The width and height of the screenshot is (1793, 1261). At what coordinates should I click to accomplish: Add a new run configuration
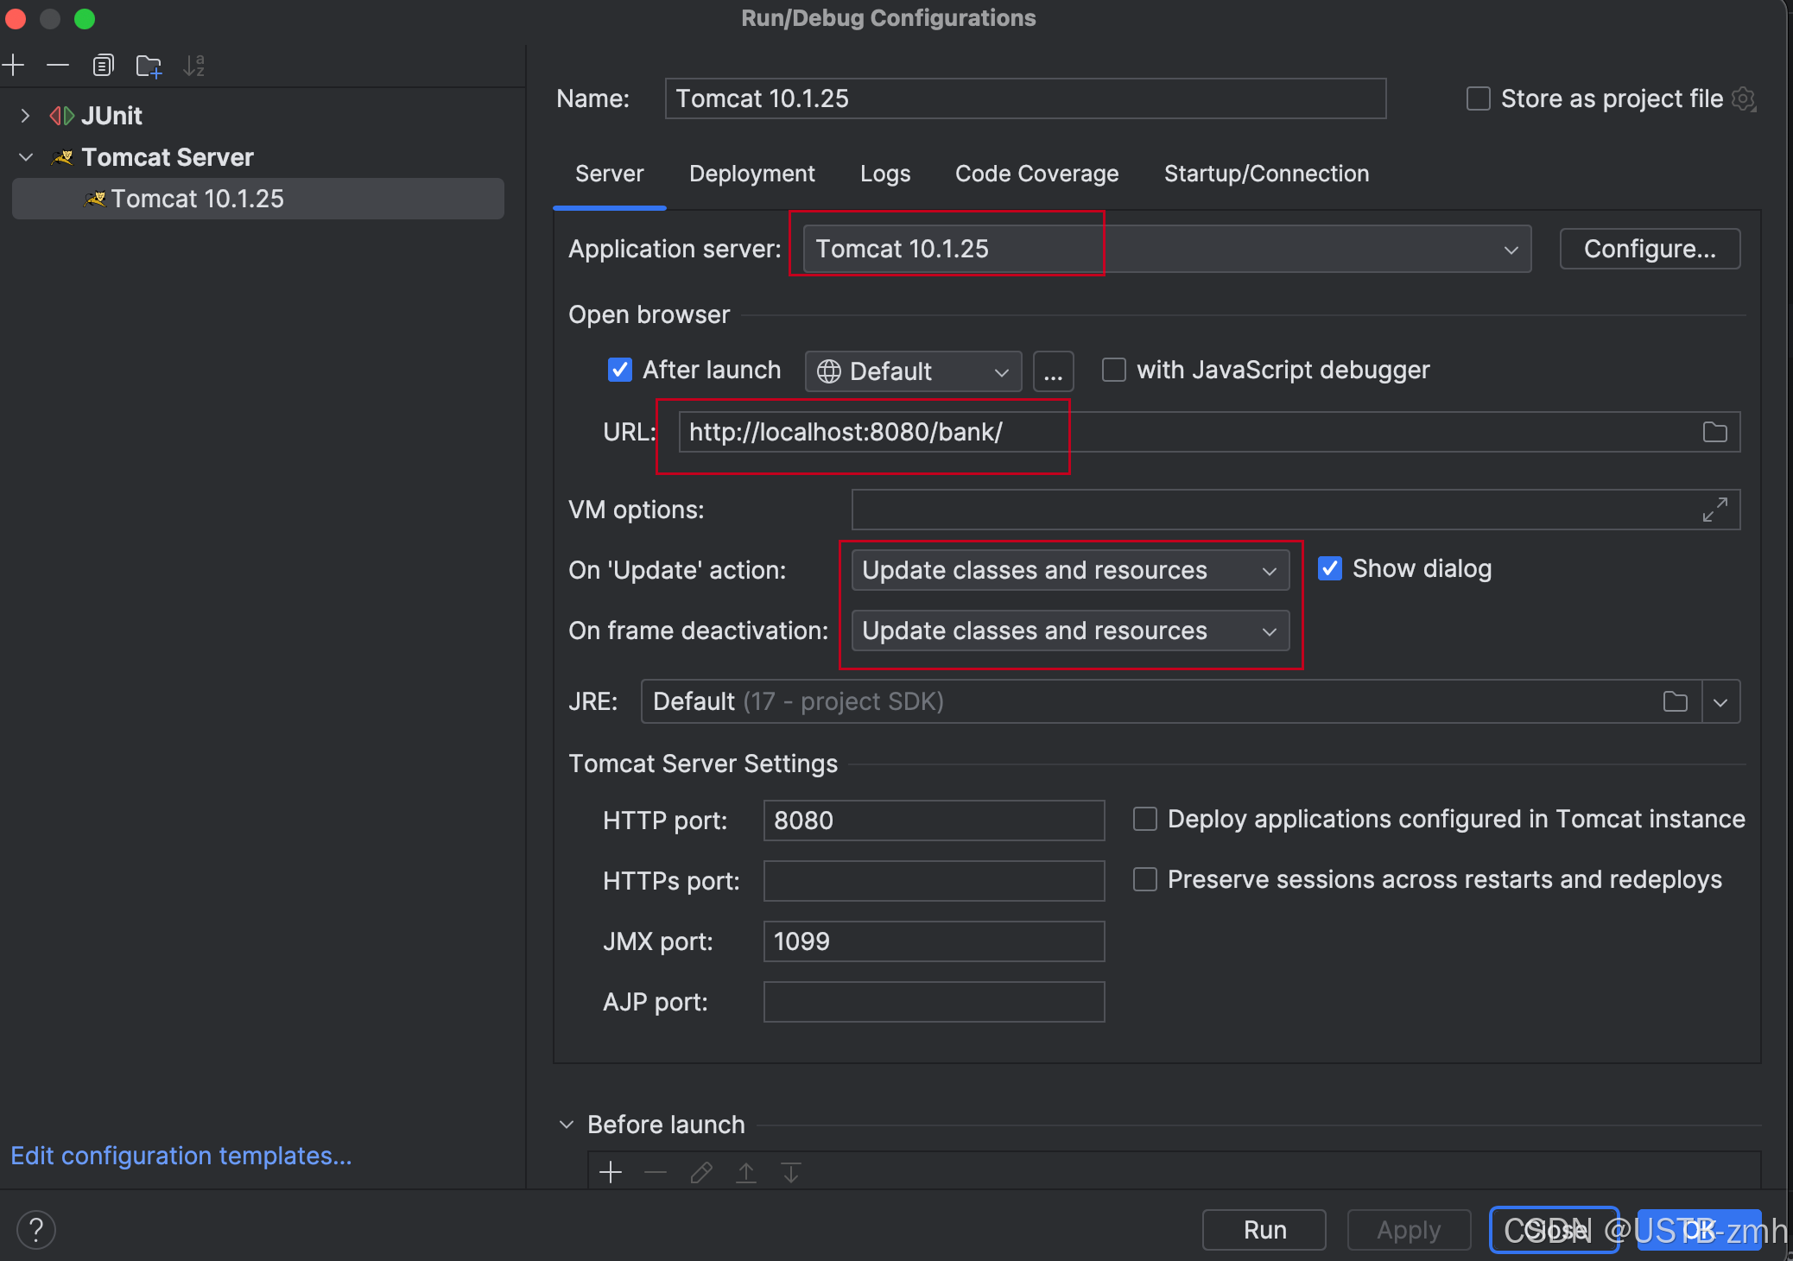13,66
